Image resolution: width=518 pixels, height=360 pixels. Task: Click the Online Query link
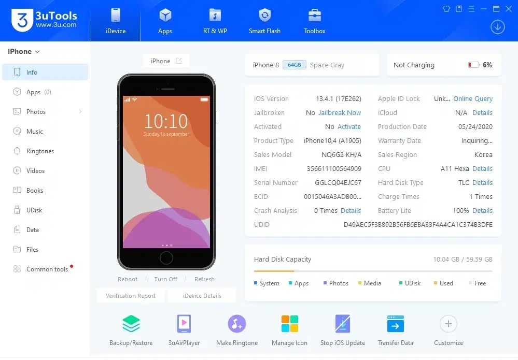pos(473,98)
